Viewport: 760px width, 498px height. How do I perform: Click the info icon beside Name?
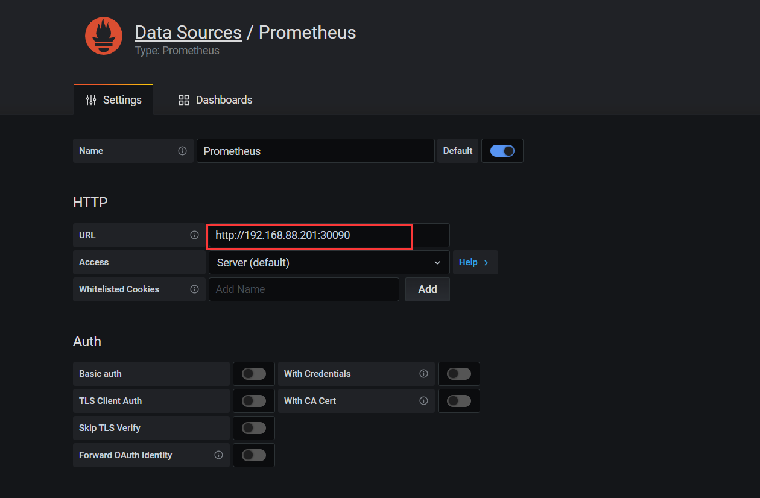(x=182, y=151)
